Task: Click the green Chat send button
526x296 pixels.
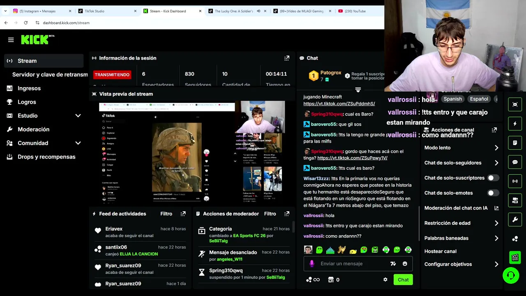Action: 403,280
